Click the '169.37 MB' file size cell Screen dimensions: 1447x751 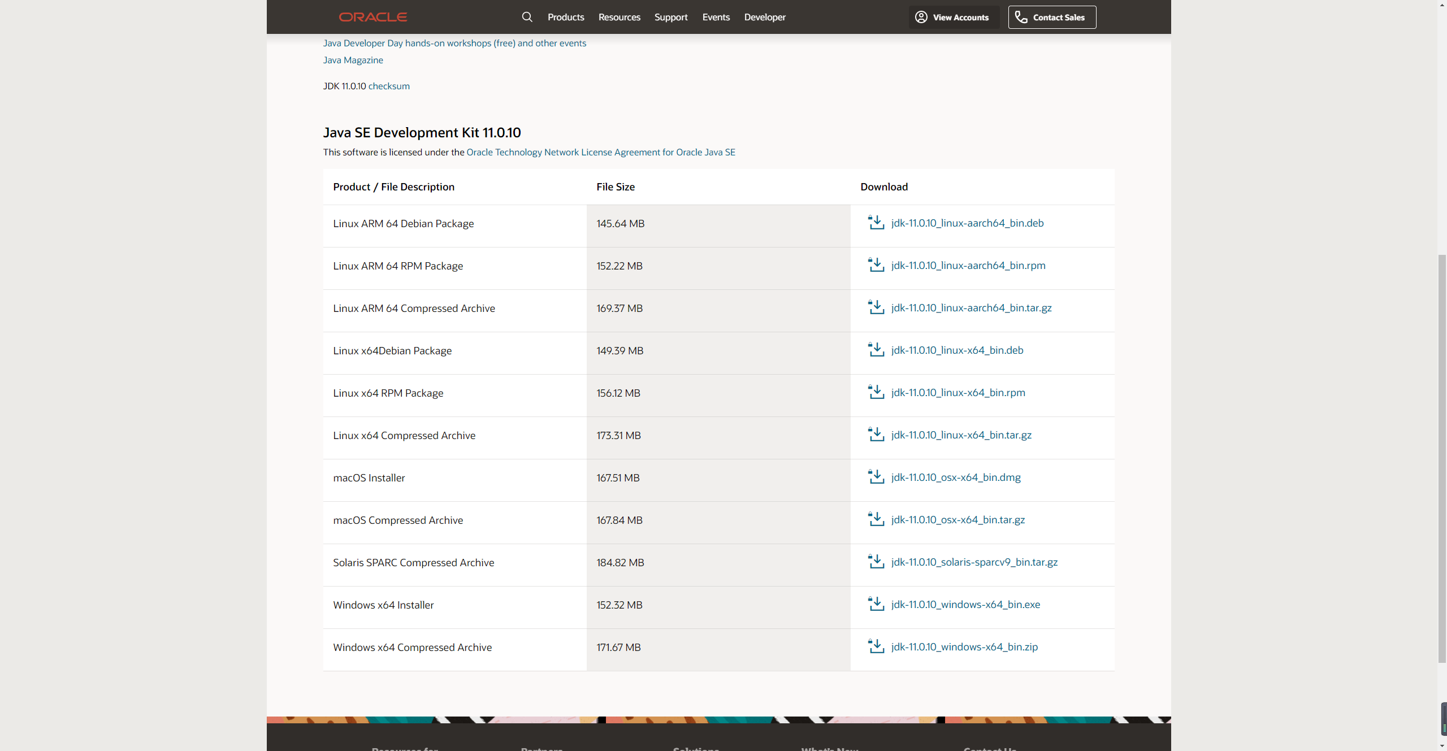click(718, 311)
